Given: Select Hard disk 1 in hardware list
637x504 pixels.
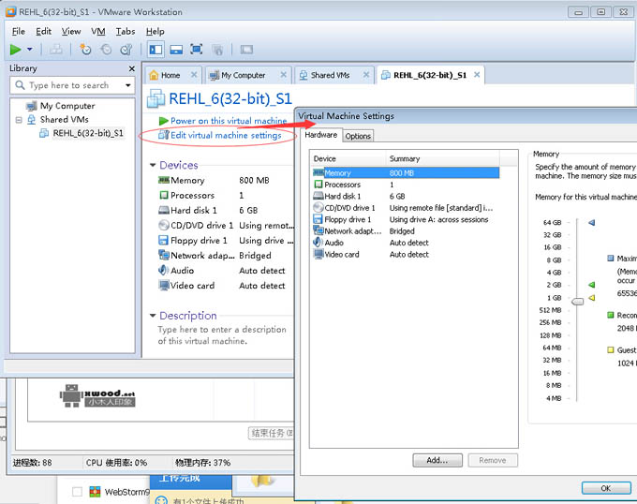Looking at the screenshot, I should [406, 196].
